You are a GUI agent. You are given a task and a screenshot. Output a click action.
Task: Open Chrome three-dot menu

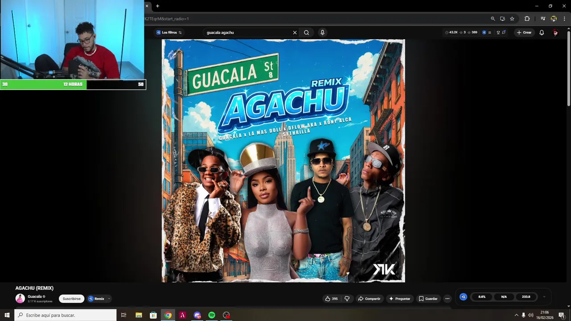[x=564, y=19]
